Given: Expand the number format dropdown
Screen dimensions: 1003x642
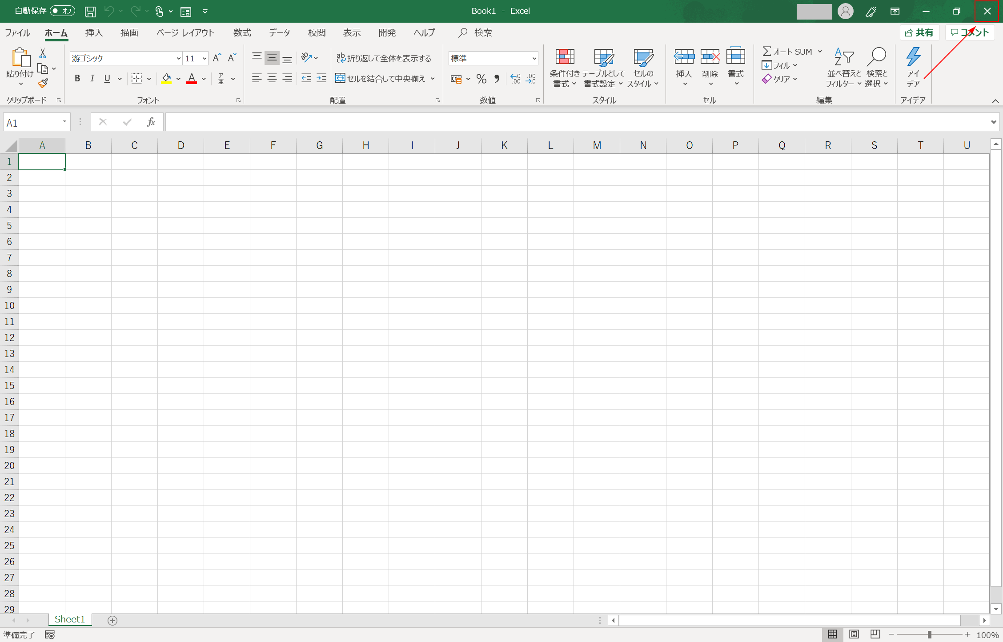Looking at the screenshot, I should point(534,57).
